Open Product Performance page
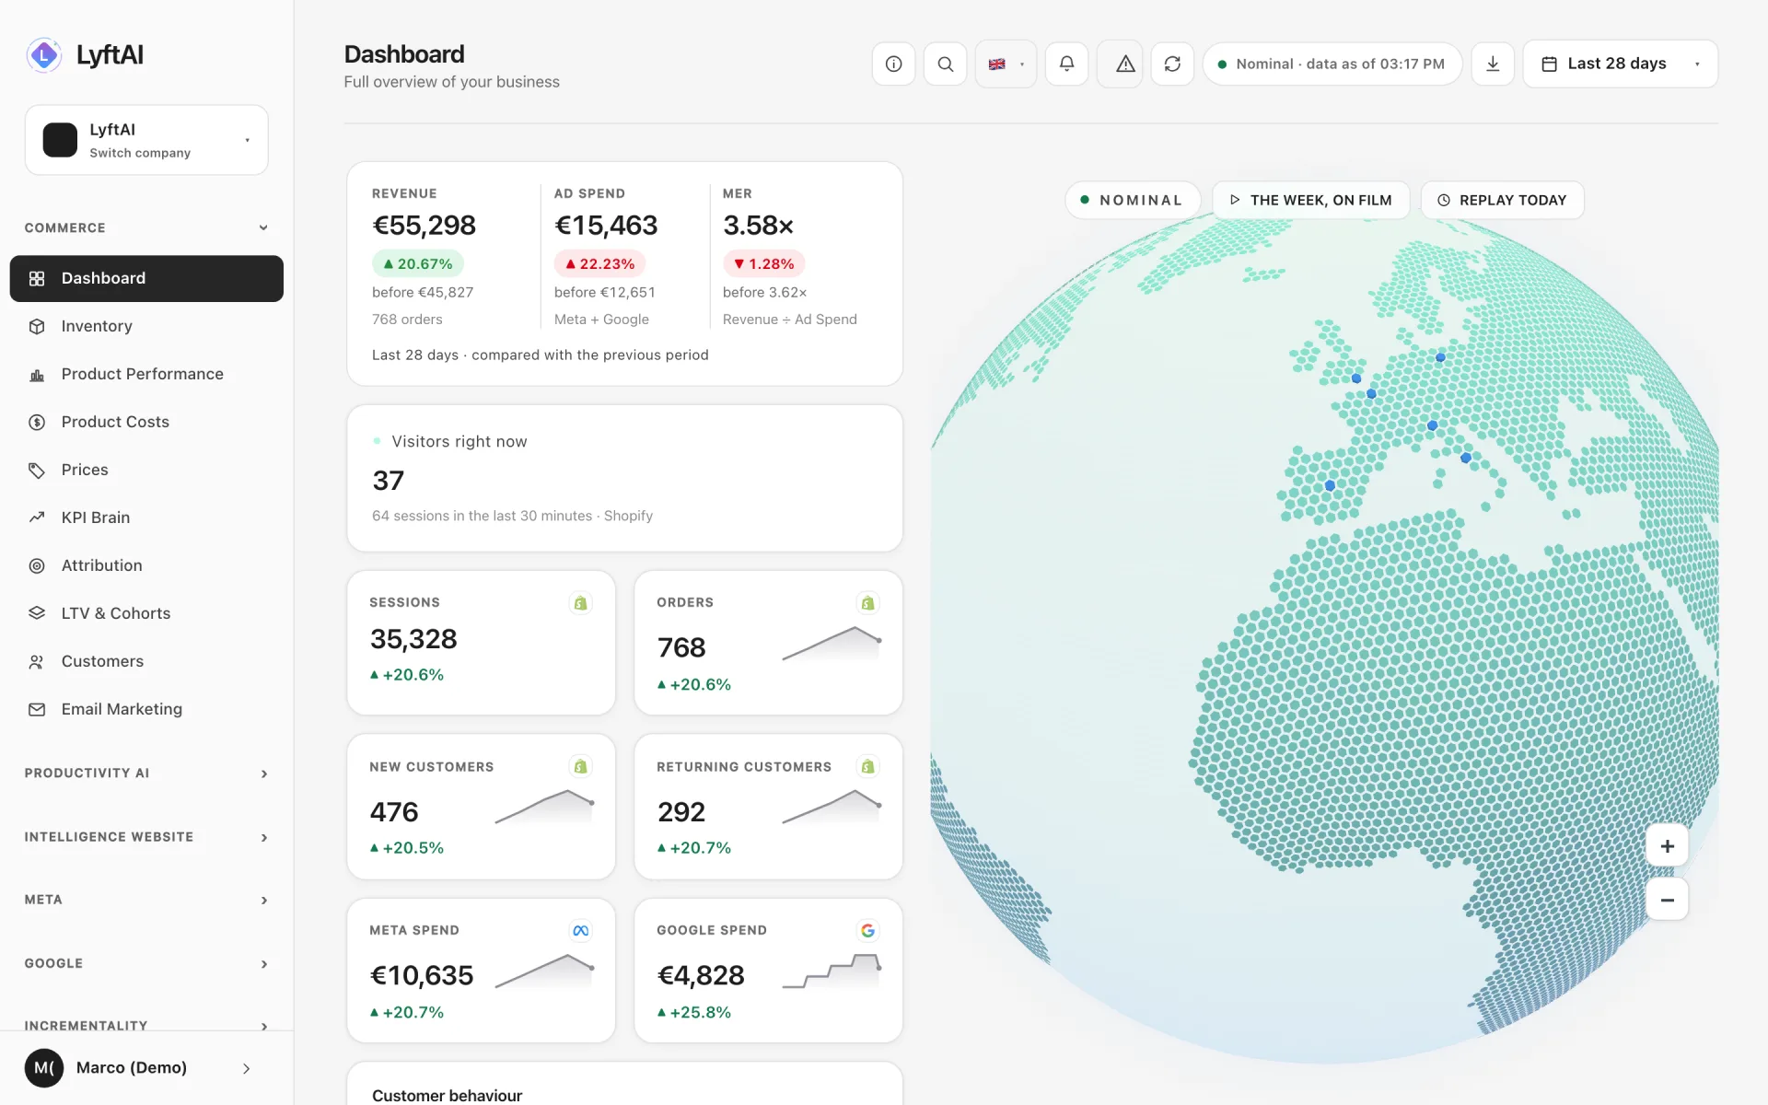 click(x=146, y=374)
